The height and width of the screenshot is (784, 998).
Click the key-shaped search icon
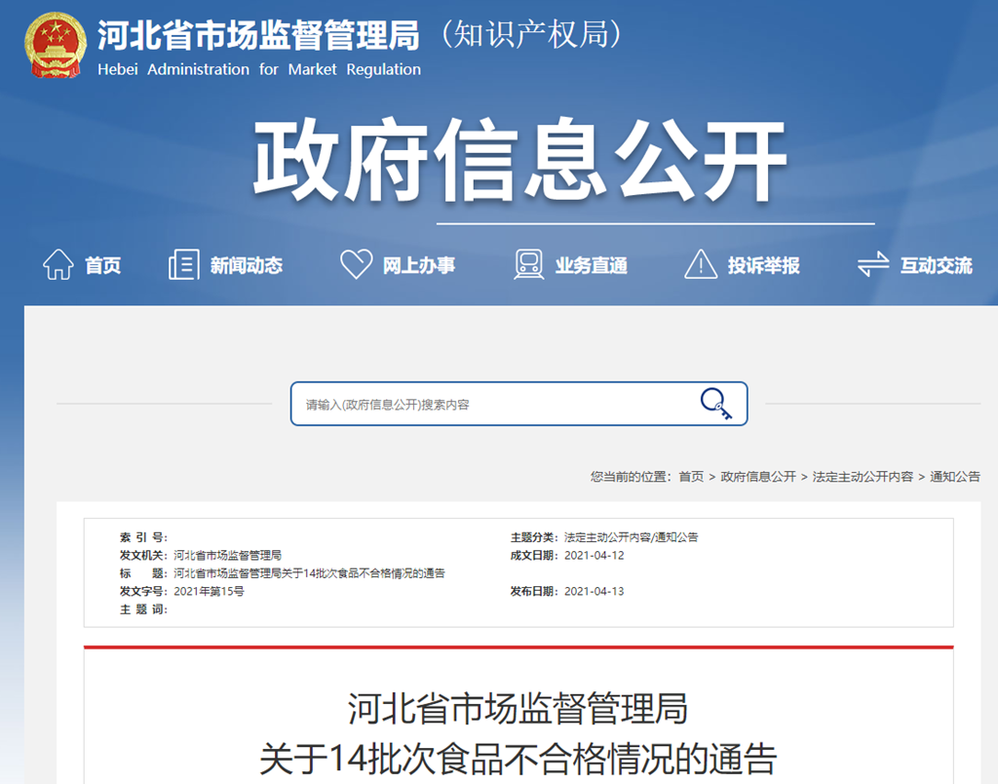tap(716, 404)
